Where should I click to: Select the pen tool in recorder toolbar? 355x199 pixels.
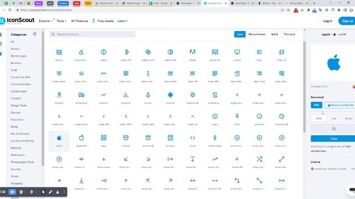50,192
